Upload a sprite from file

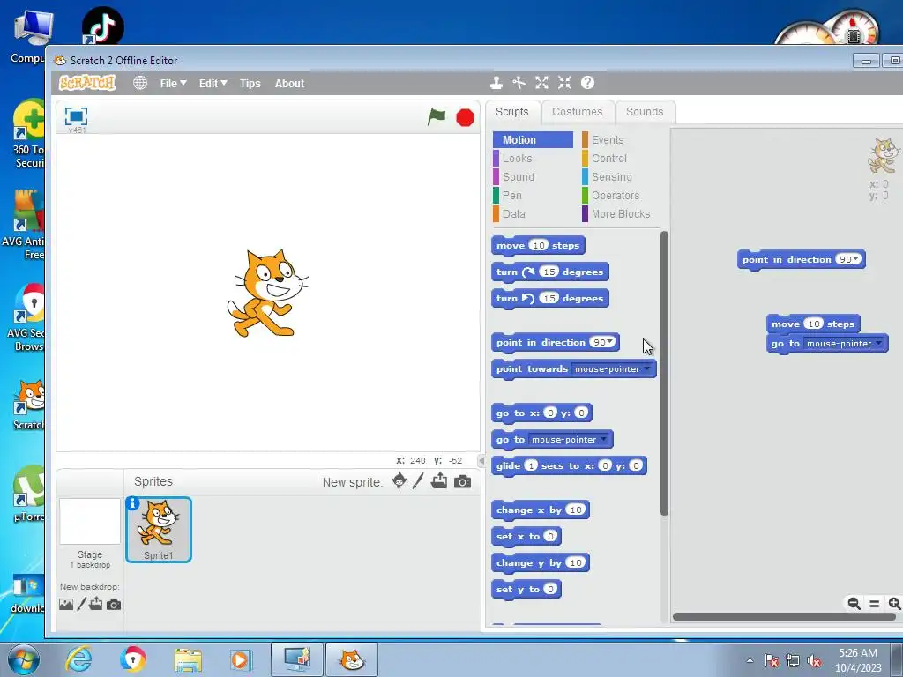[439, 480]
